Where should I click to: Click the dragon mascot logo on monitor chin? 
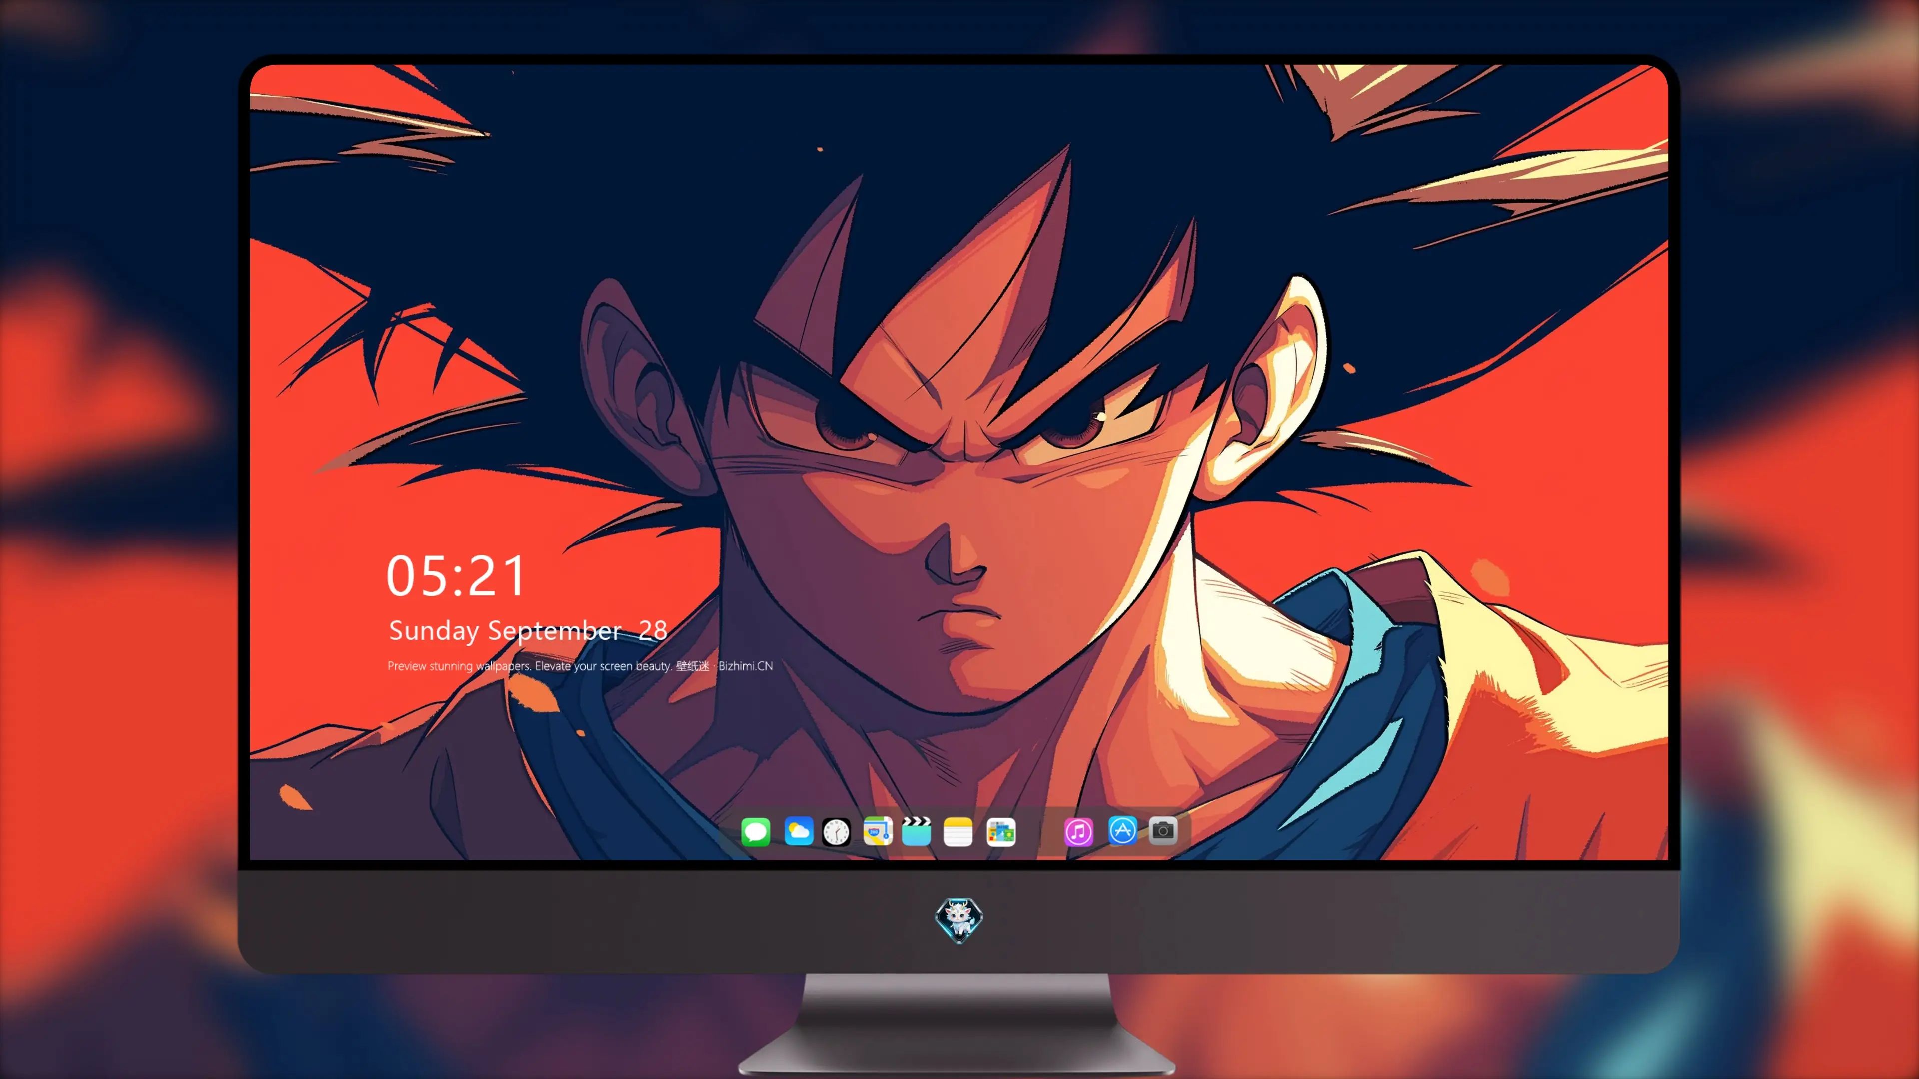[x=959, y=920]
